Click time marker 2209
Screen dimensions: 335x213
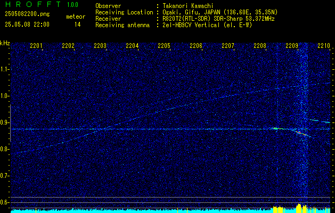[292, 45]
